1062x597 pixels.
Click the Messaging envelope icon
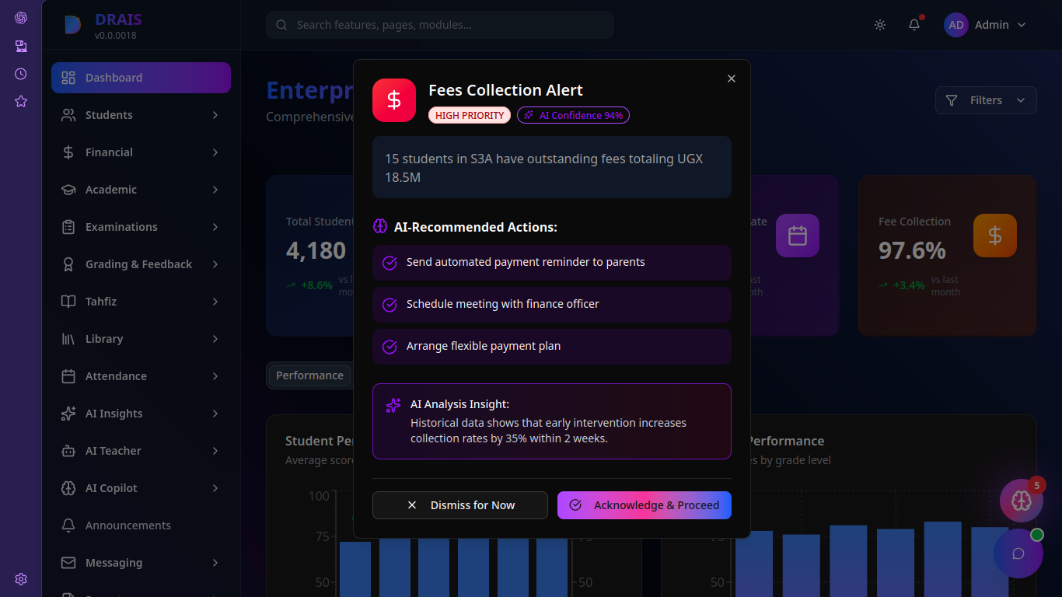pyautogui.click(x=68, y=563)
